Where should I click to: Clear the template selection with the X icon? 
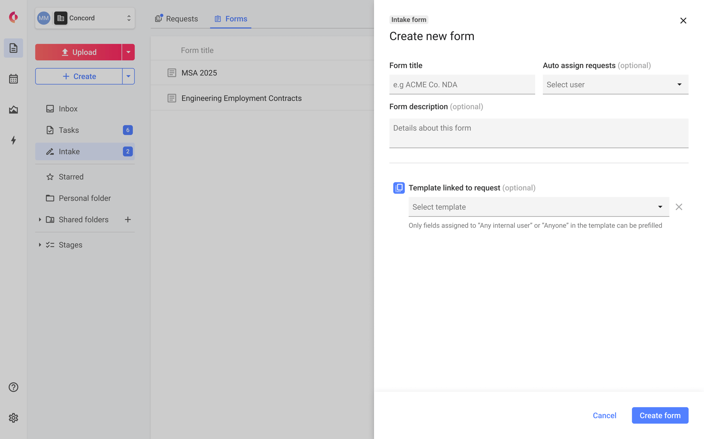pyautogui.click(x=679, y=207)
